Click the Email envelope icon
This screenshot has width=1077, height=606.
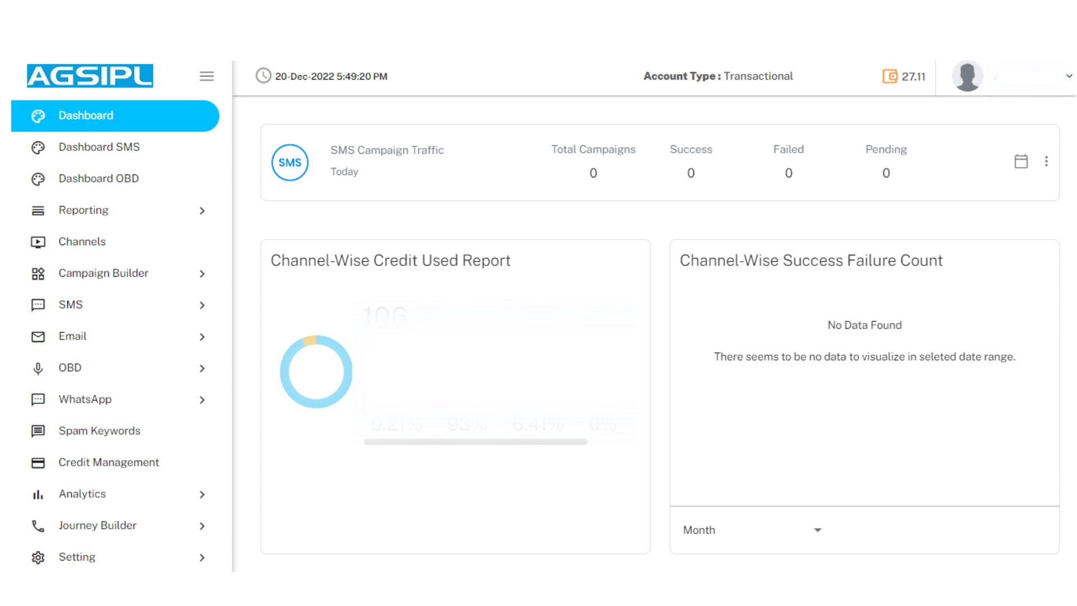[x=38, y=337]
